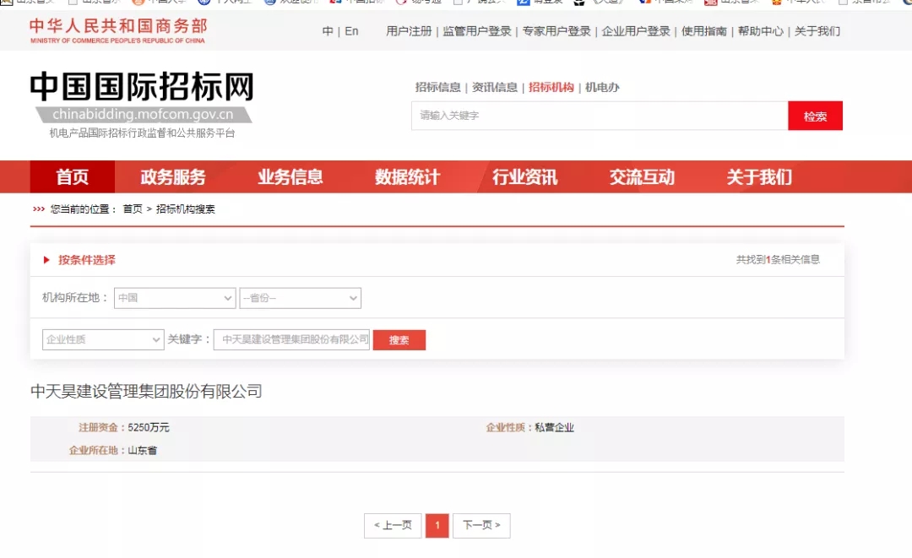Image resolution: width=912 pixels, height=558 pixels.
Task: Open the 数据统计 navigation item
Action: (407, 177)
